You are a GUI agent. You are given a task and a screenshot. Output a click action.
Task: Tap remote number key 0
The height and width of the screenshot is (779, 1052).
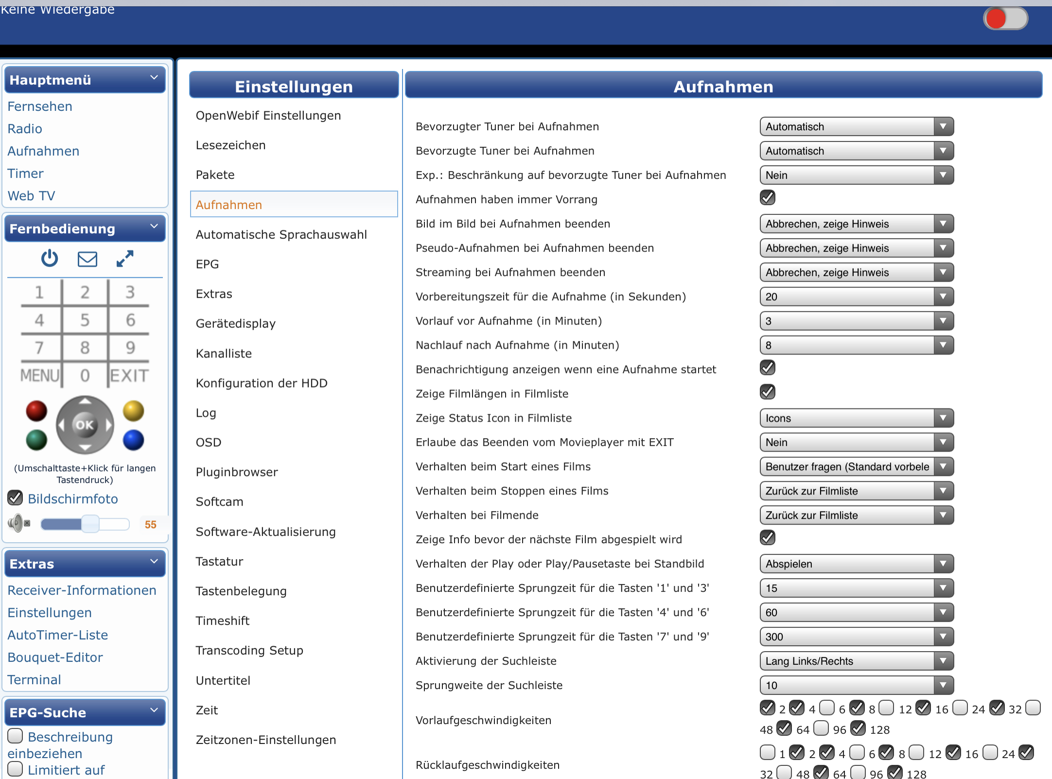[85, 375]
